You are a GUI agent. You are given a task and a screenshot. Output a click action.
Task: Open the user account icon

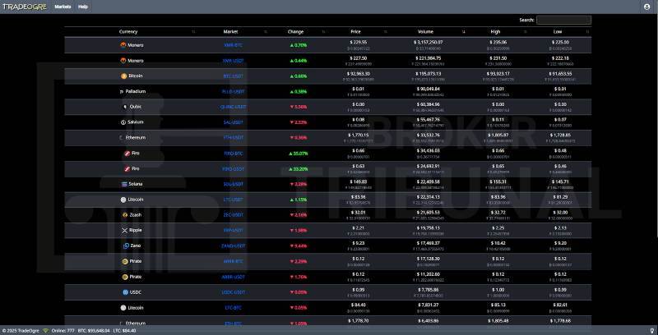(646, 7)
